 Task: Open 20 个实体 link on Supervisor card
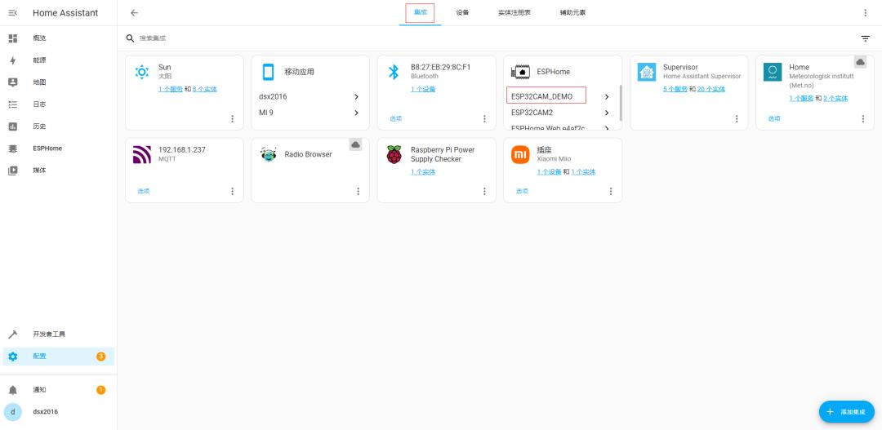(x=711, y=90)
